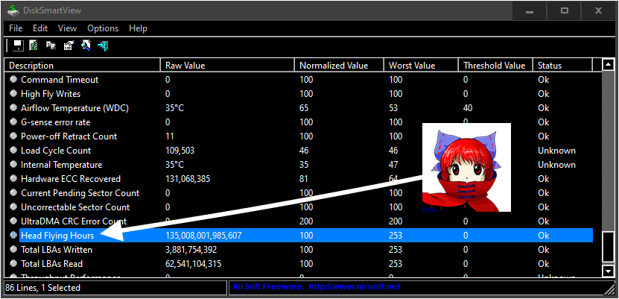Viewport: 619px width, 299px height.
Task: Open the Options menu
Action: [103, 28]
